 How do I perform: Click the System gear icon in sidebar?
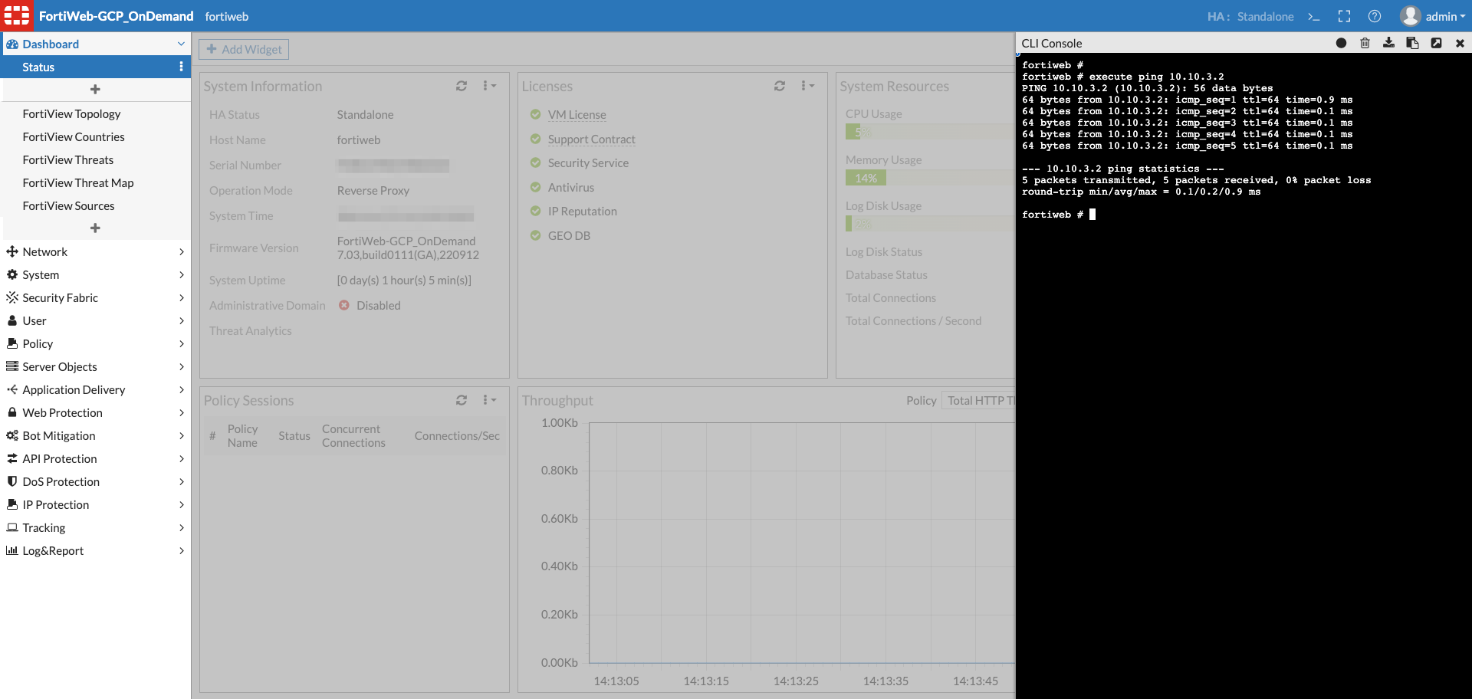12,274
